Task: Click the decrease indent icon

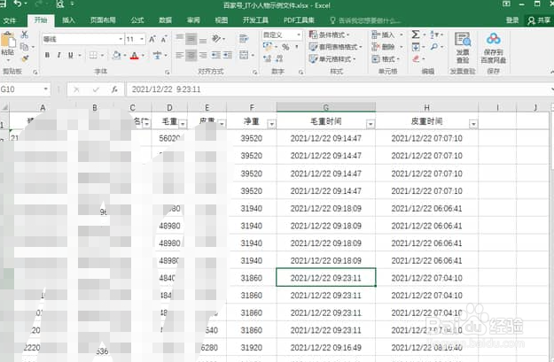Action: tap(216, 55)
